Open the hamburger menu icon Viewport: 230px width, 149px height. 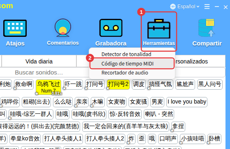tap(207, 7)
